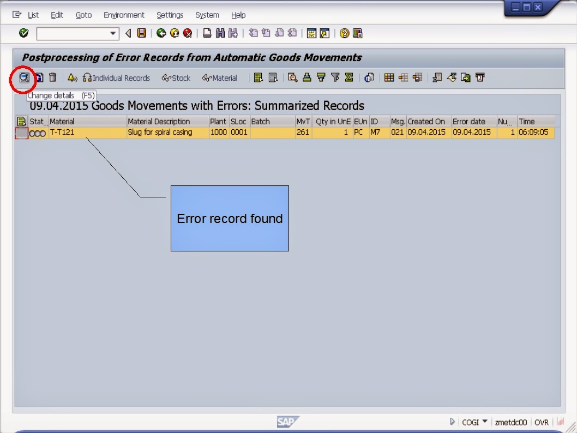This screenshot has height=433, width=577.
Task: Open Change details for the error record
Action: point(23,77)
